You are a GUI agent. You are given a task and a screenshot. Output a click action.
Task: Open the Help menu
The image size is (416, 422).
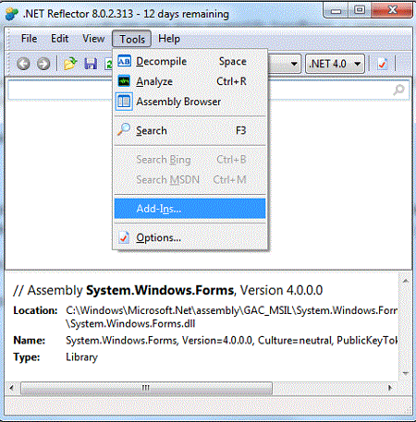169,39
